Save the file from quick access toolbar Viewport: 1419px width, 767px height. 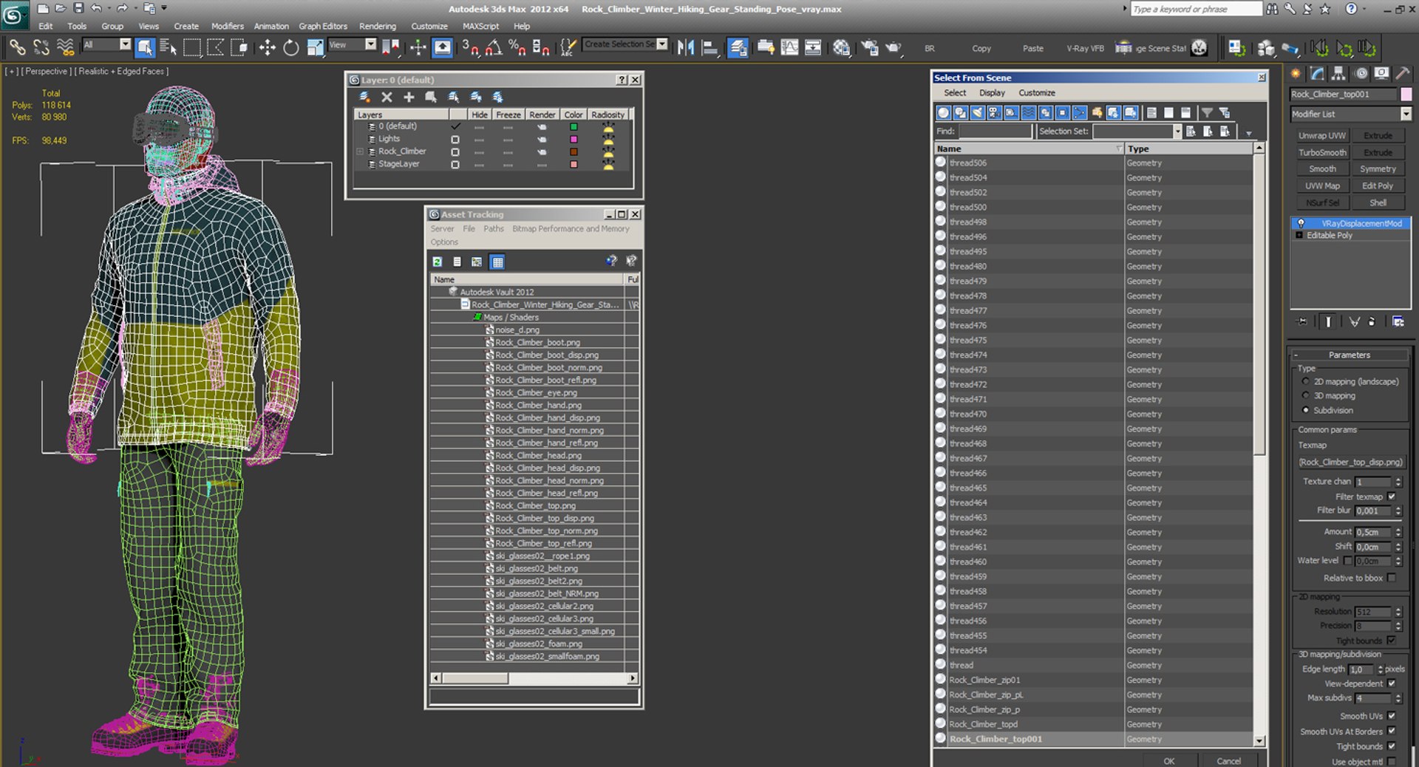pyautogui.click(x=78, y=9)
